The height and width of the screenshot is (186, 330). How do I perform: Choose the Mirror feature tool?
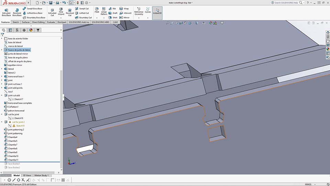[x=124, y=18]
